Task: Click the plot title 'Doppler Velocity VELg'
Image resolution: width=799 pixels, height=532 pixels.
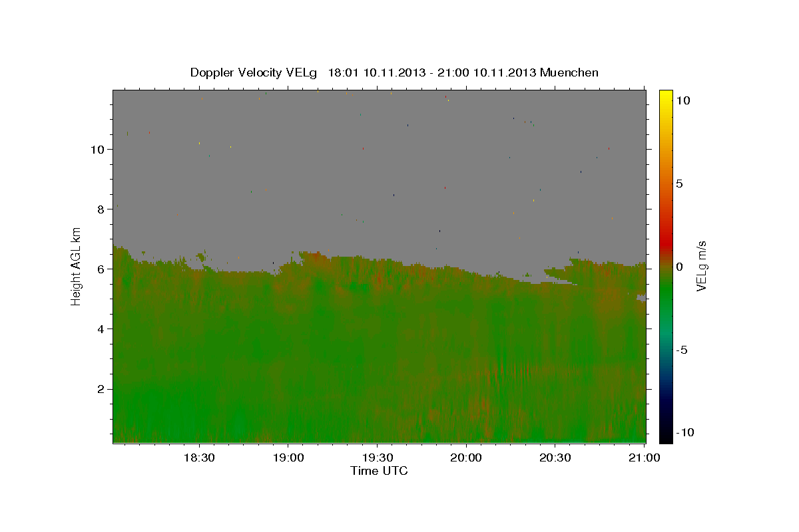Action: point(254,72)
